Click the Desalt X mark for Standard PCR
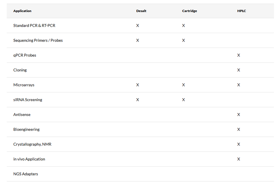The image size is (279, 182). coord(138,26)
